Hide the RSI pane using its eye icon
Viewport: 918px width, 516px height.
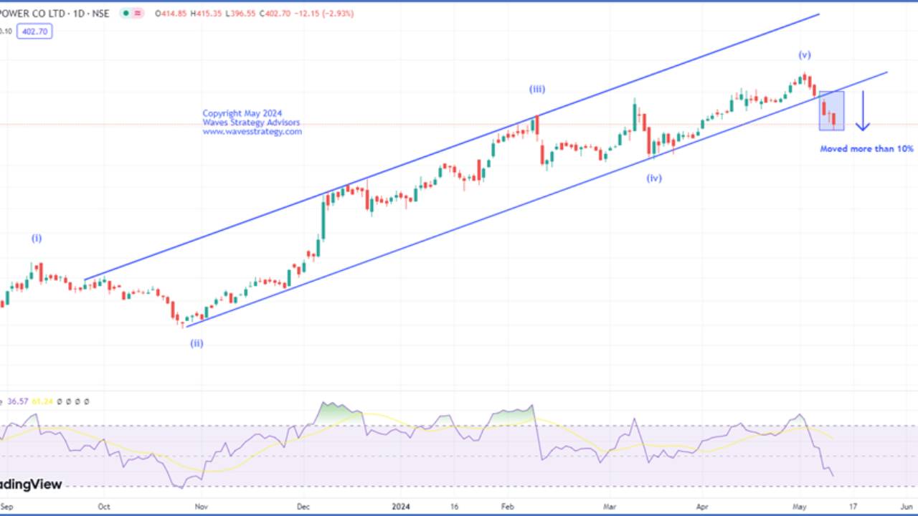click(60, 402)
